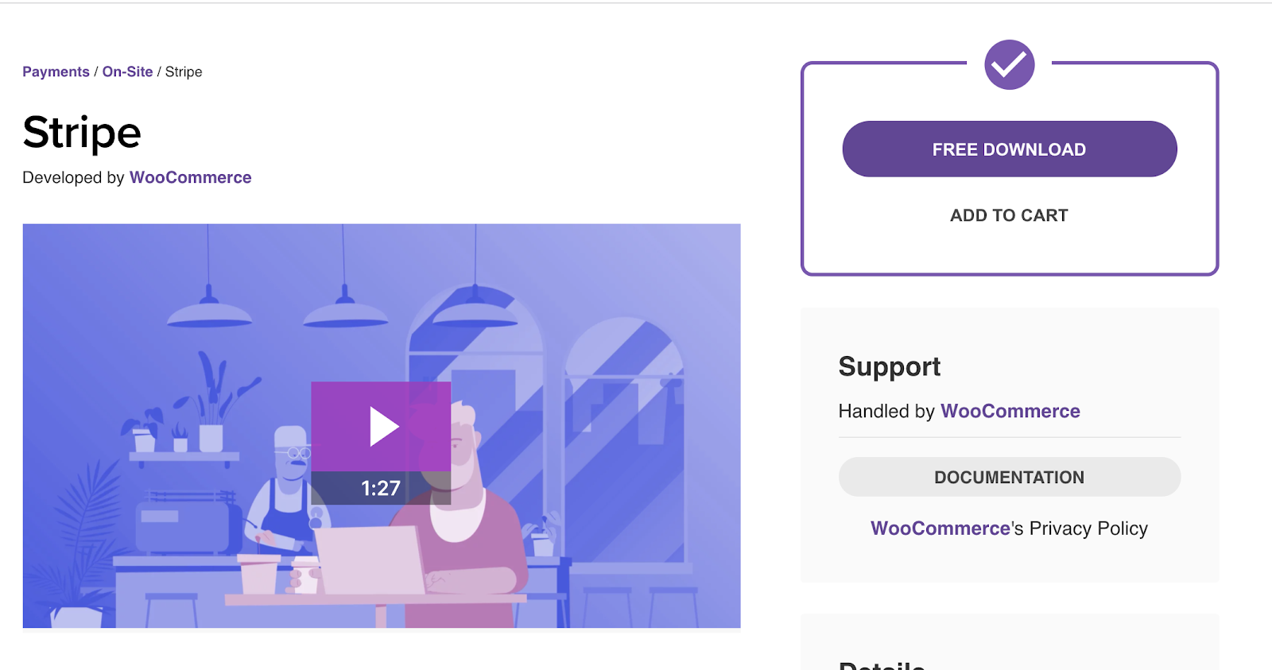Play the Stripe introduction video
The width and height of the screenshot is (1272, 670).
381,427
